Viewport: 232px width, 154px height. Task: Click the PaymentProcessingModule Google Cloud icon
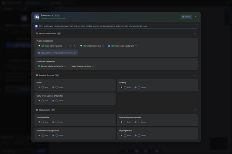[53, 136]
